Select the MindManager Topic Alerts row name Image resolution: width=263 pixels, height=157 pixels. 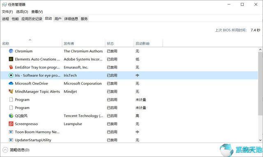point(37,91)
